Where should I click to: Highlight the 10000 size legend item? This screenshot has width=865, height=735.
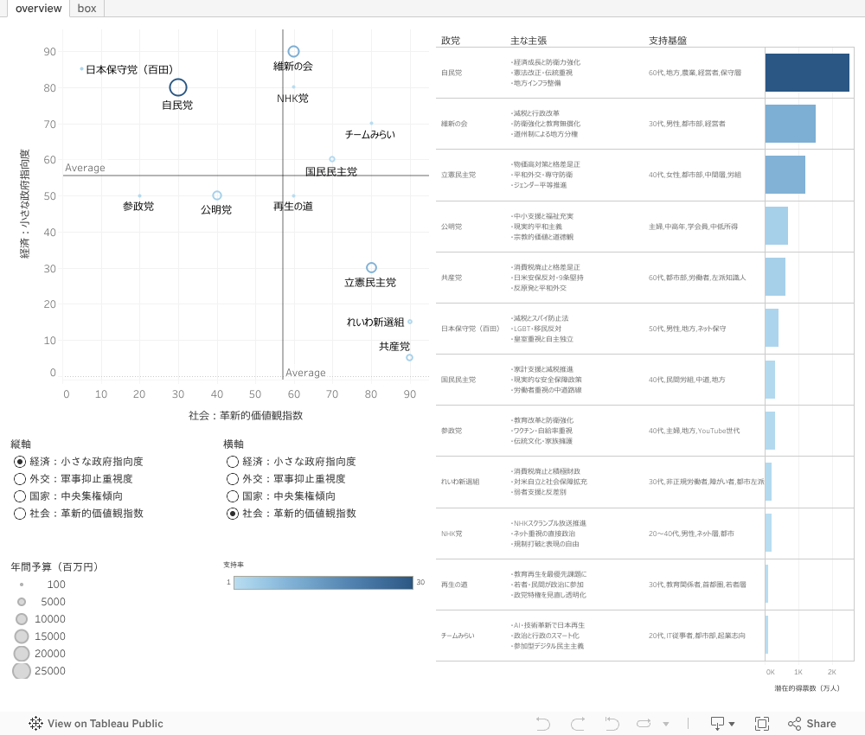click(39, 618)
